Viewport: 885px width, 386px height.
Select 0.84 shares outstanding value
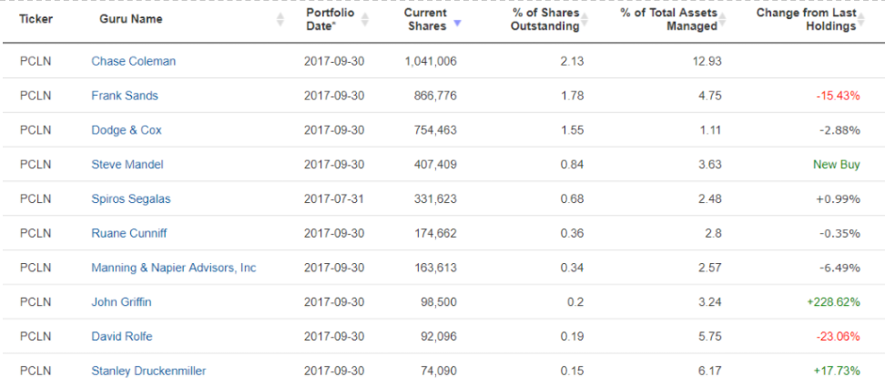pyautogui.click(x=573, y=164)
